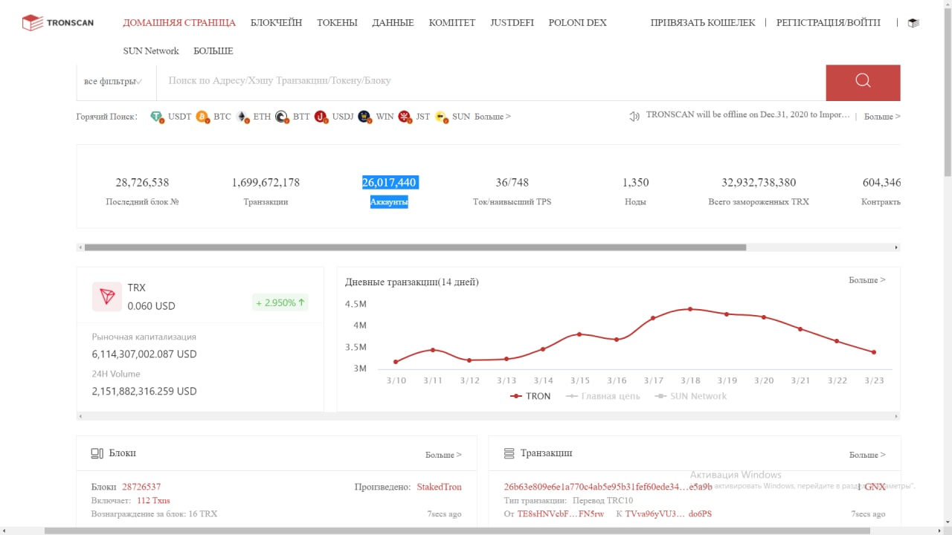
Task: Go to ДОМАШНЯЯ СТРАНИЦА
Action: pyautogui.click(x=179, y=23)
